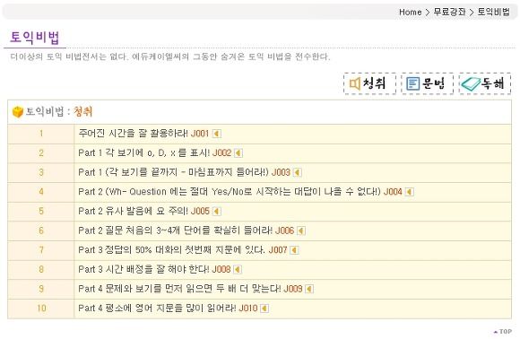Screen dimensions: 520x339
Task: Click the 토익비법 : 청취 section title
Action: [58, 112]
